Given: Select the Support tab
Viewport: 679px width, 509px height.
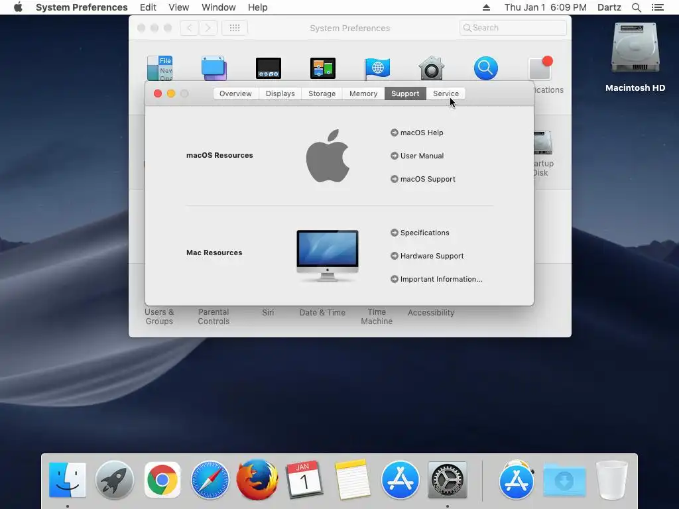Looking at the screenshot, I should coord(405,93).
